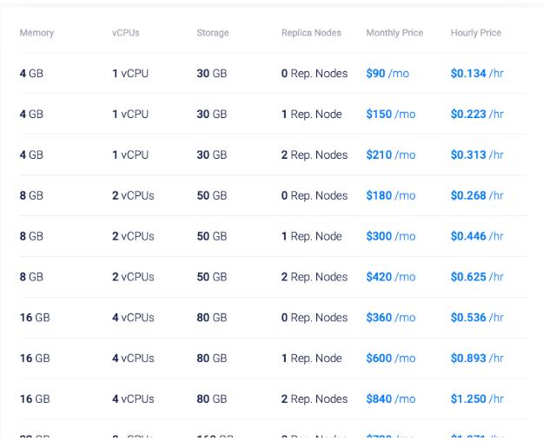Viewport: 543px width, 441px height.
Task: Choose the $0.268 /hr hourly rate
Action: click(x=477, y=196)
